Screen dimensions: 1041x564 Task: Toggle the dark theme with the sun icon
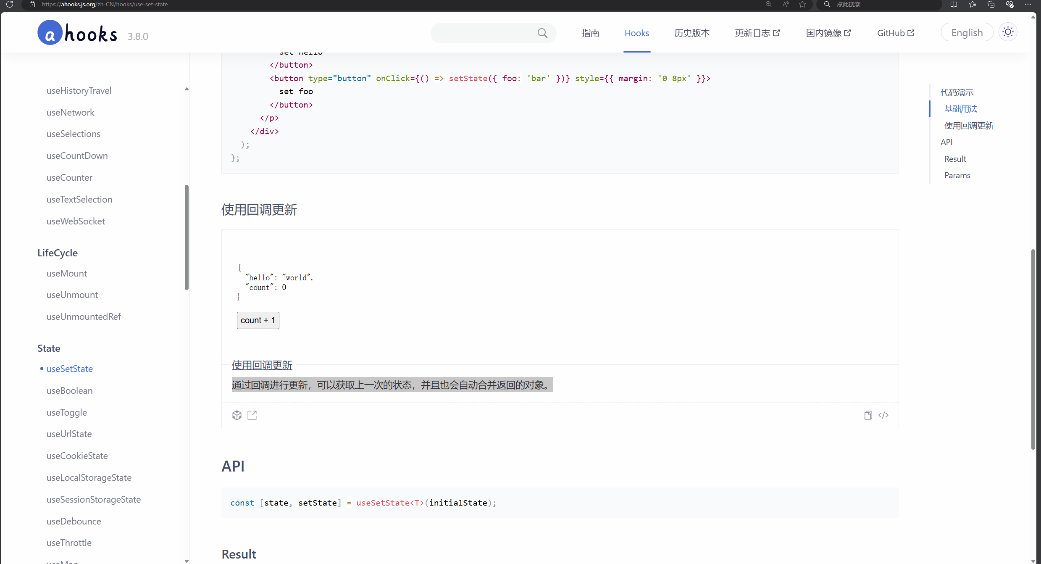1008,32
